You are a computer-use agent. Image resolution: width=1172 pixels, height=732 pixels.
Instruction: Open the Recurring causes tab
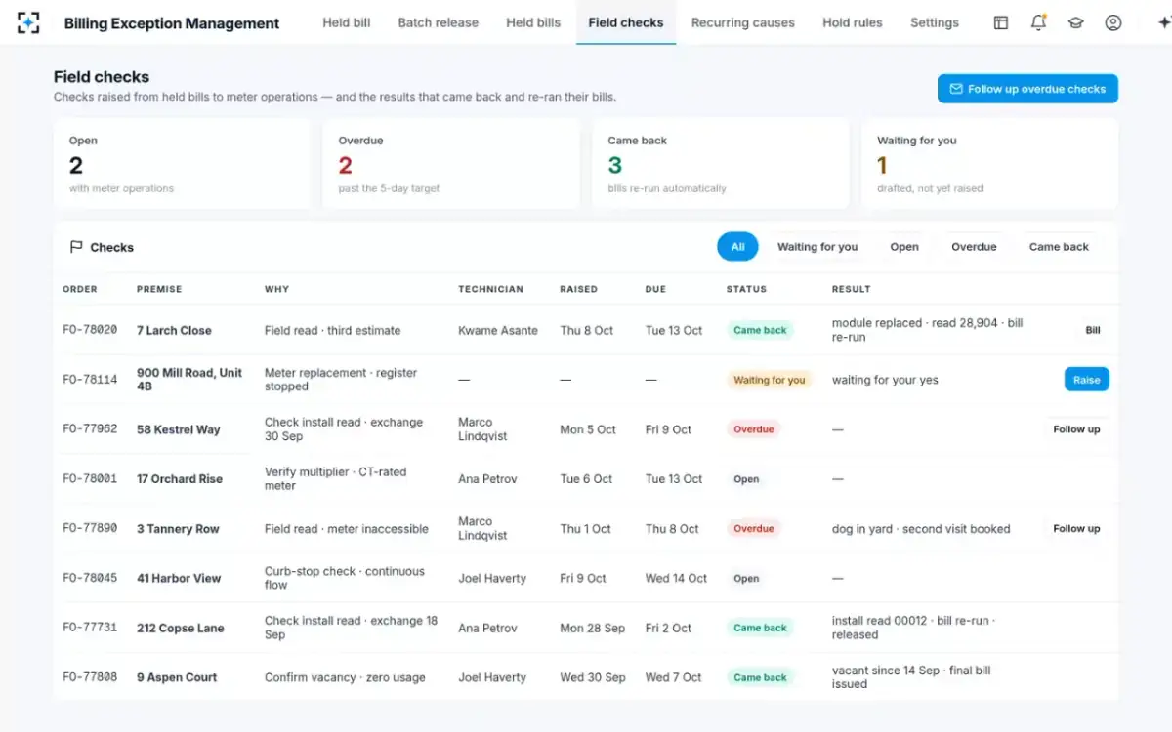(x=743, y=22)
